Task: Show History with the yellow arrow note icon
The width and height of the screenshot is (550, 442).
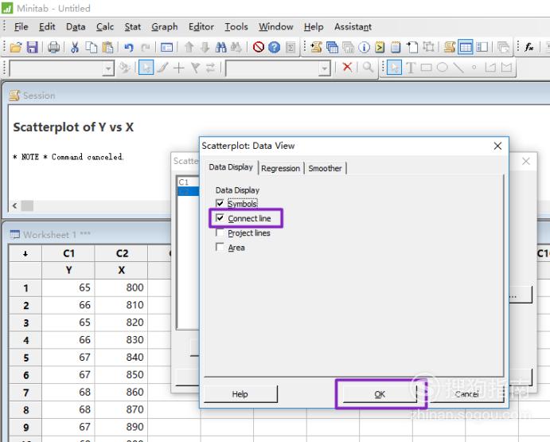Action: [380, 47]
